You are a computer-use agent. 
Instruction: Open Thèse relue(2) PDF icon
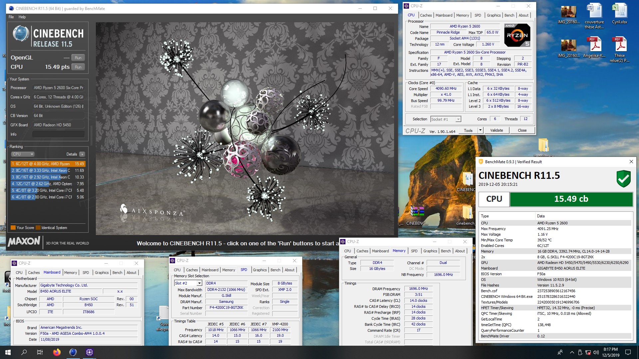[620, 49]
